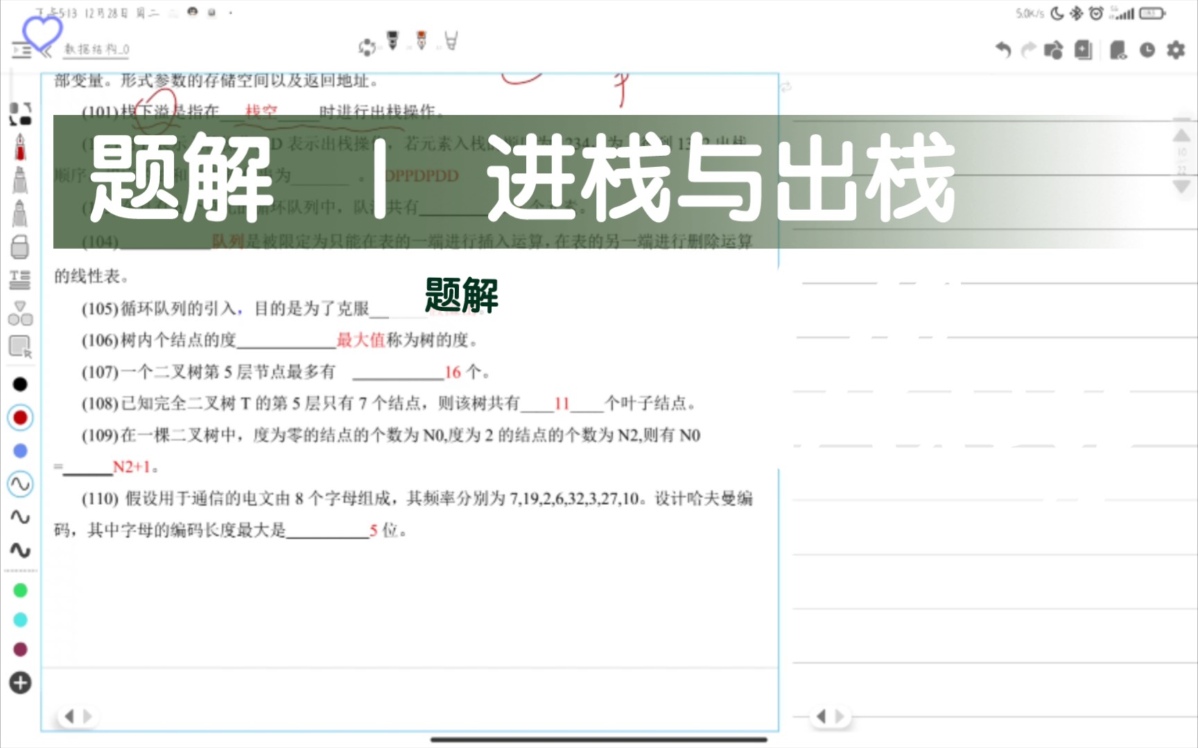Tap question (109) 度为零的结点 line
The width and height of the screenshot is (1198, 748).
point(391,435)
